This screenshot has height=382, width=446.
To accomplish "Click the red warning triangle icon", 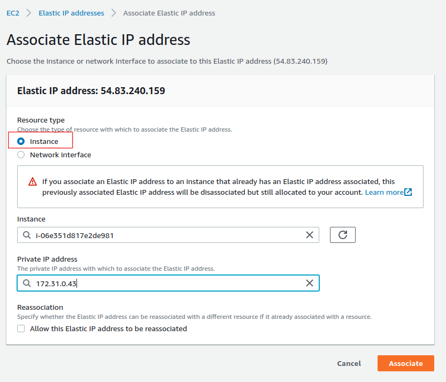I will point(32,182).
